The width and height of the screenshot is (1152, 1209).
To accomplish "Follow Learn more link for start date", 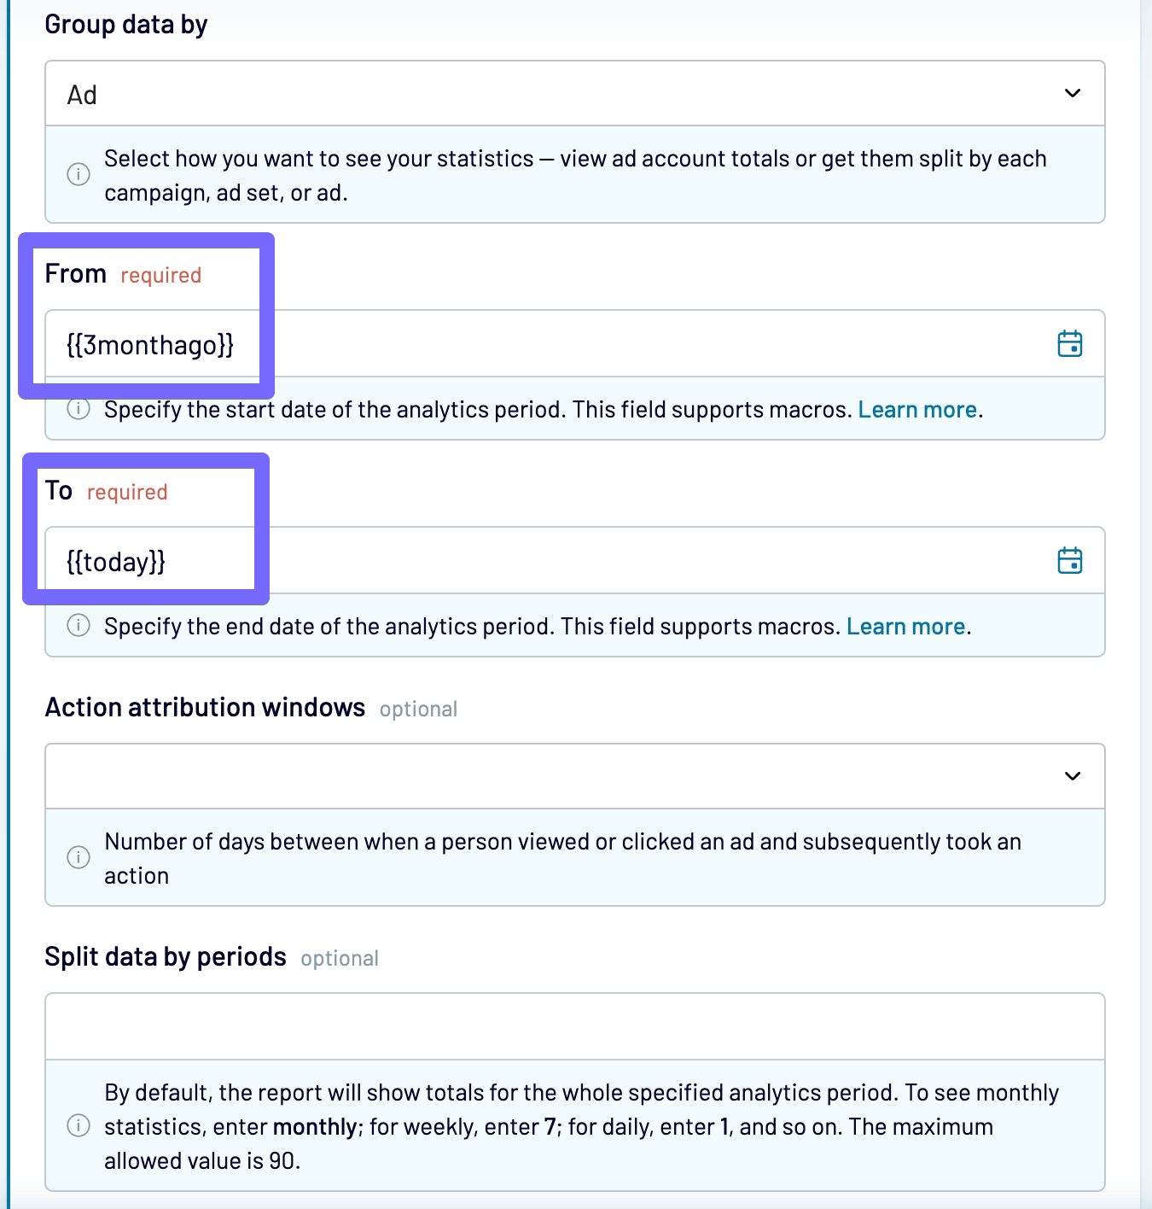I will [x=917, y=410].
